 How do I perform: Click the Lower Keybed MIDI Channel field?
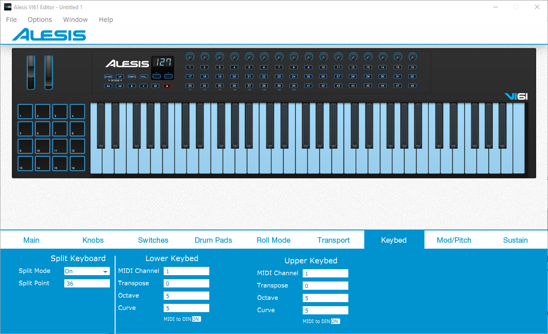coord(186,271)
